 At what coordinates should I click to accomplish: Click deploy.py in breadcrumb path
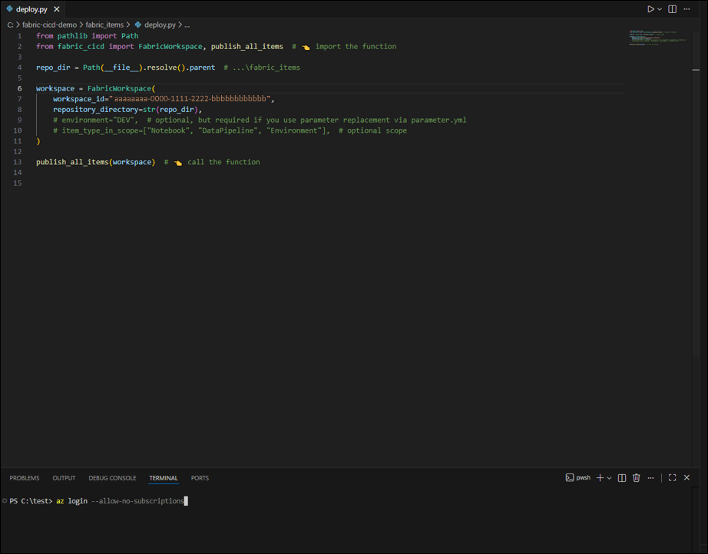[x=160, y=25]
